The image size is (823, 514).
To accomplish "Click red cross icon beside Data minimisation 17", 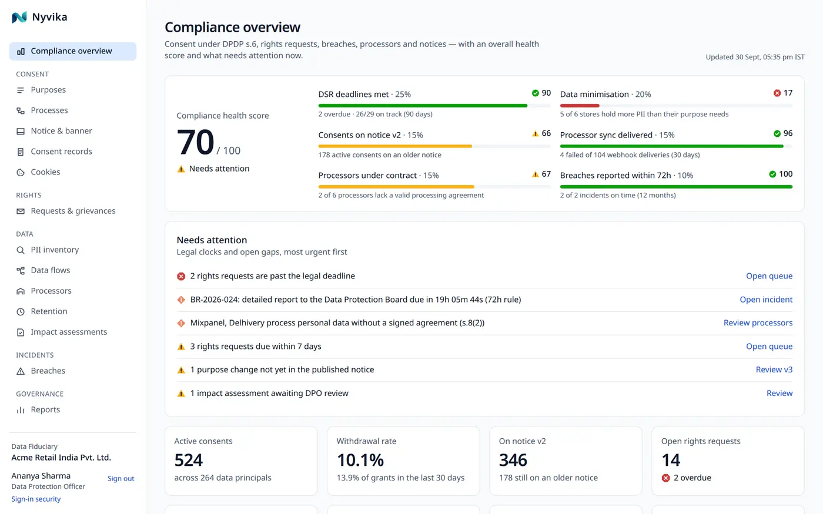I will tap(777, 93).
